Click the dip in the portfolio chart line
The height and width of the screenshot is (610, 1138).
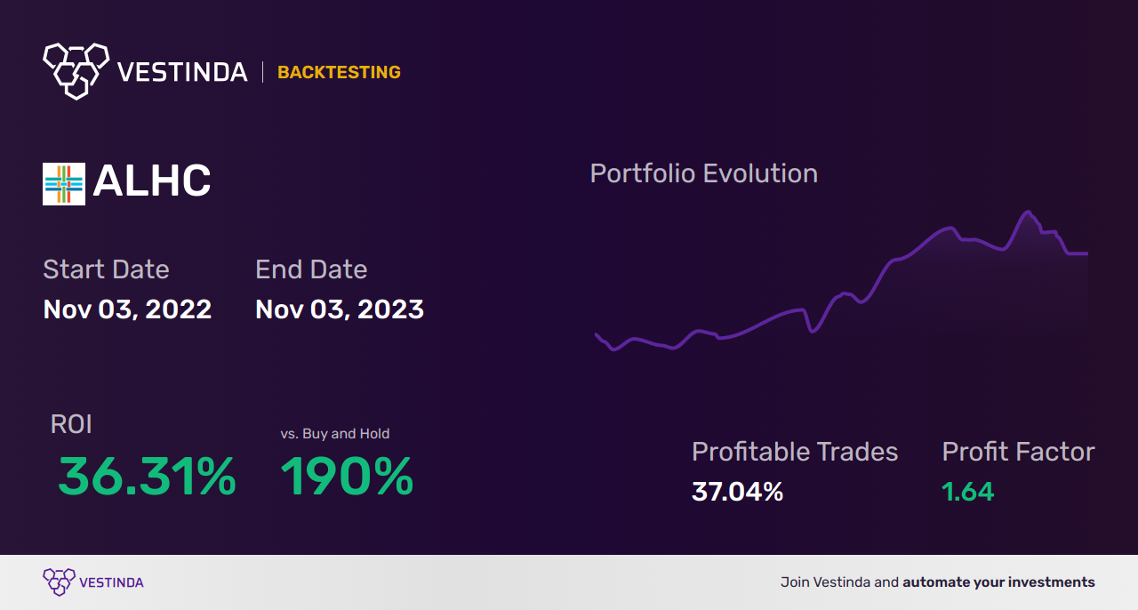click(x=813, y=331)
